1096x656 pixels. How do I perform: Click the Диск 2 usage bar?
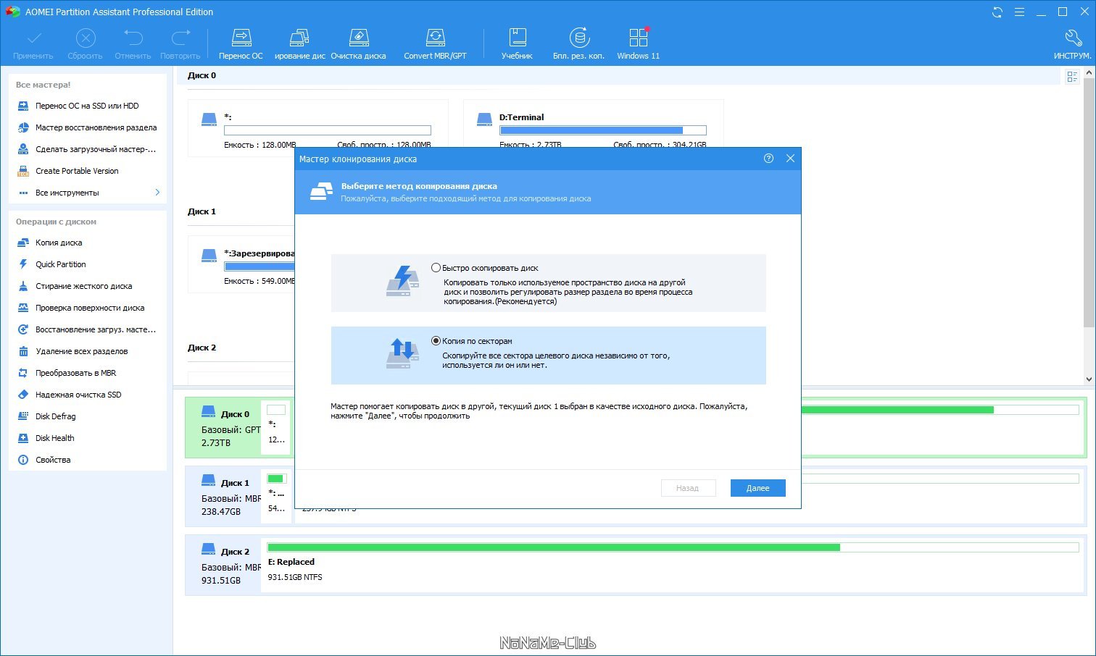click(x=673, y=547)
